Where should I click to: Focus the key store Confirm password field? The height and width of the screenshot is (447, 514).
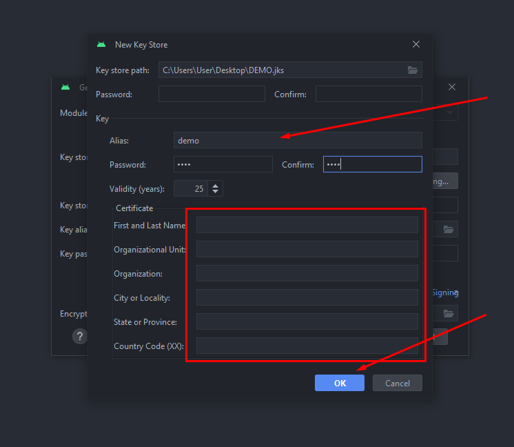[368, 94]
